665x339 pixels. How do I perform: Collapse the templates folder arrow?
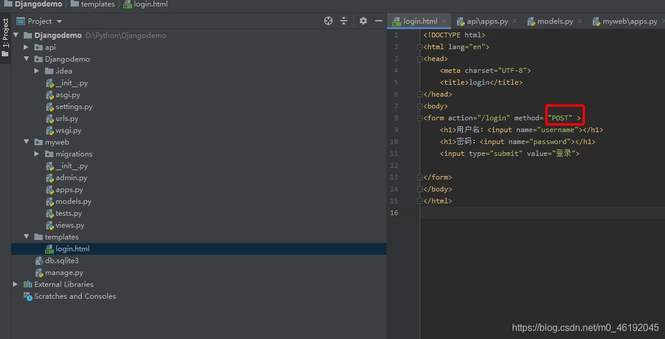tap(26, 236)
